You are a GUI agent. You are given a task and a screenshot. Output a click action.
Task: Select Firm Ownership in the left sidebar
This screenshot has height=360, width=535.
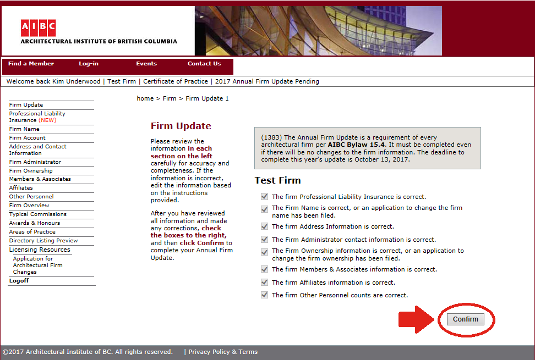[31, 171]
